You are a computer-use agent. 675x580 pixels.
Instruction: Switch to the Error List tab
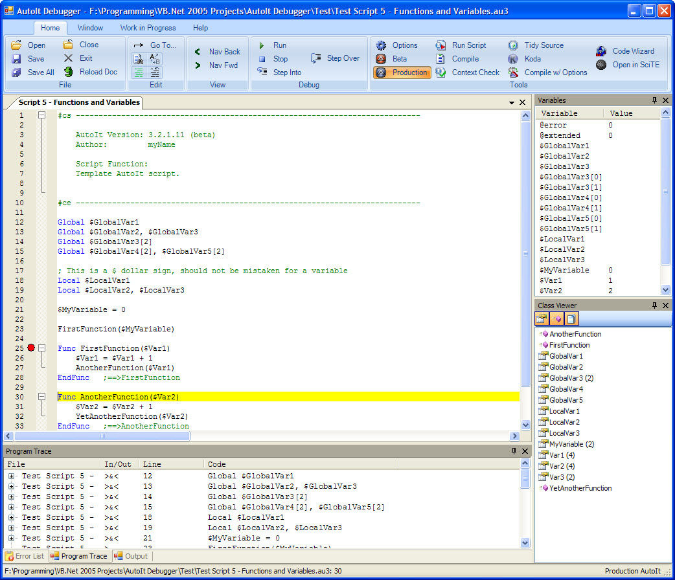click(25, 556)
